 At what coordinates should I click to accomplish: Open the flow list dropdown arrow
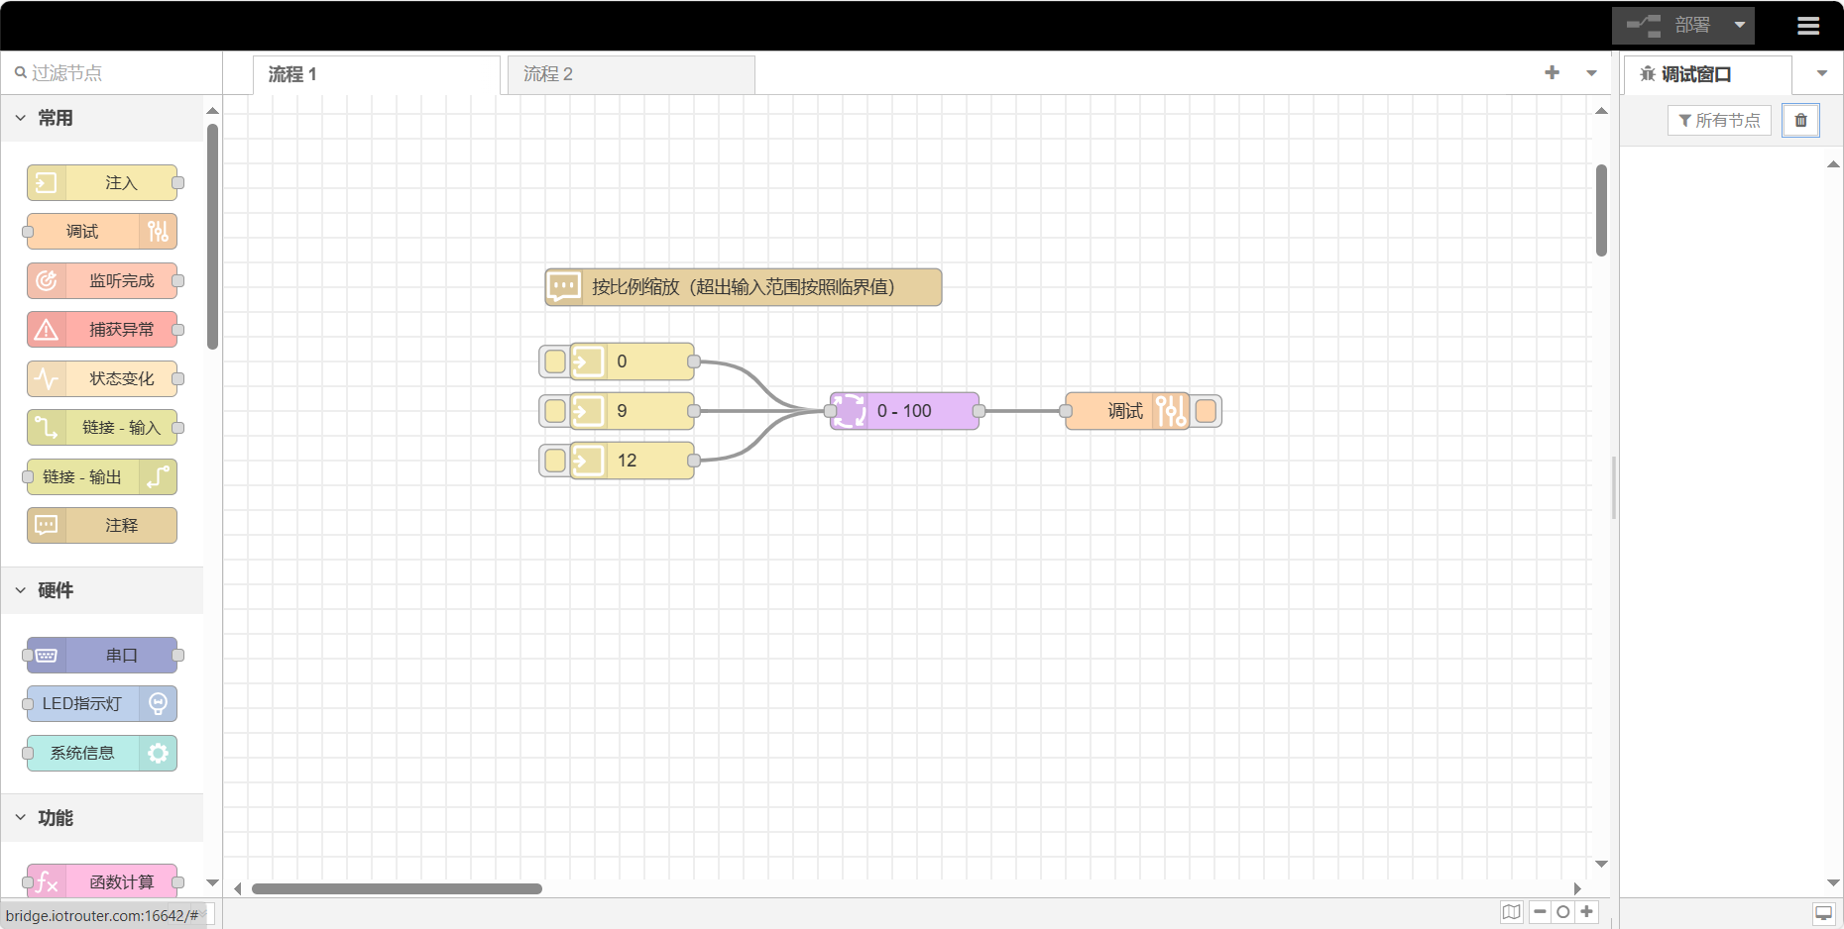pyautogui.click(x=1591, y=73)
